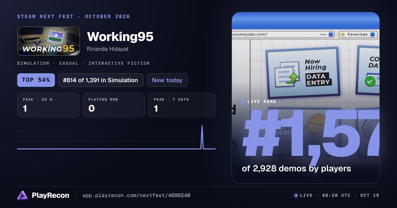Image resolution: width=397 pixels, height=208 pixels.
Task: Select developer name Rinanda Hidayat
Action: pyautogui.click(x=108, y=49)
